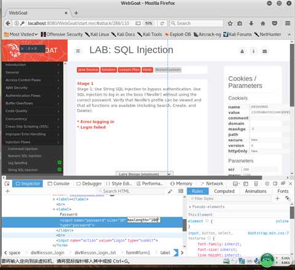Open the downloads arrow icon

coord(251,23)
